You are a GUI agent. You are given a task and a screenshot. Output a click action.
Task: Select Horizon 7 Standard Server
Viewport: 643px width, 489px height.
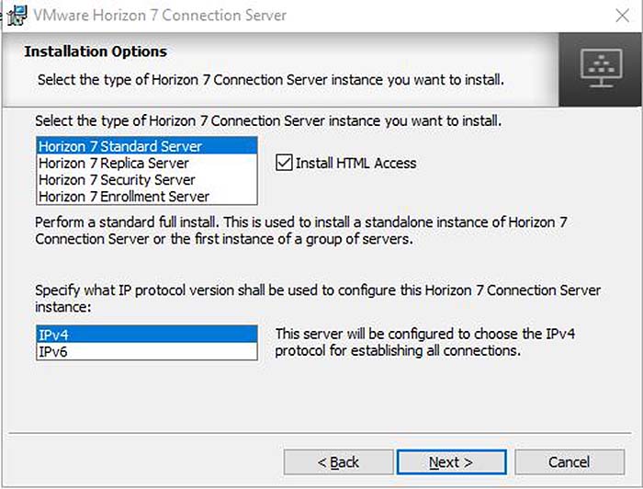click(x=147, y=146)
